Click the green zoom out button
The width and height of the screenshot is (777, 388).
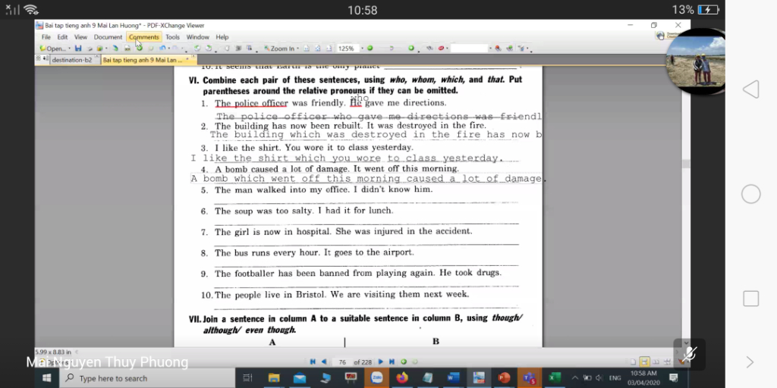pos(370,48)
